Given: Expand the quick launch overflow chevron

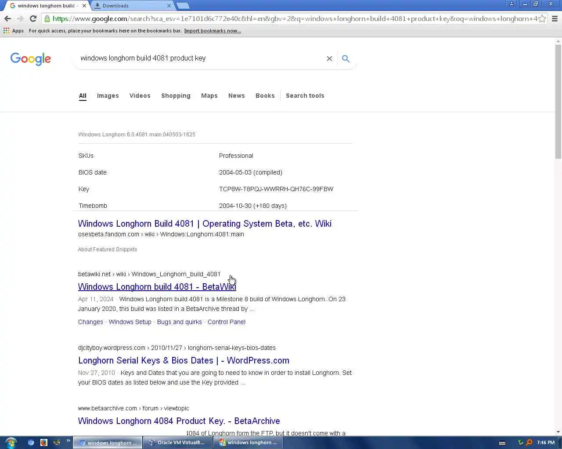Looking at the screenshot, I should (68, 441).
